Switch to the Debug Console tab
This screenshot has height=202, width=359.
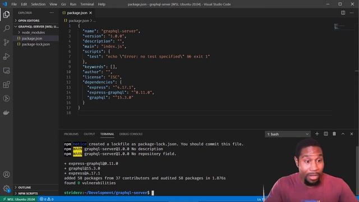coord(131,134)
